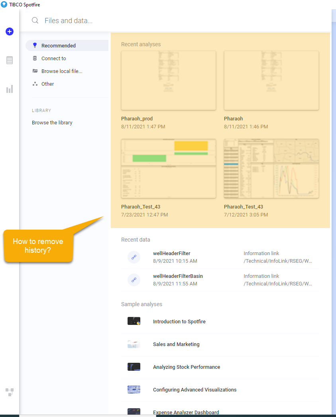Click the link icon beside wellHeaderFilterBasin
Image resolution: width=336 pixels, height=417 pixels.
(134, 280)
